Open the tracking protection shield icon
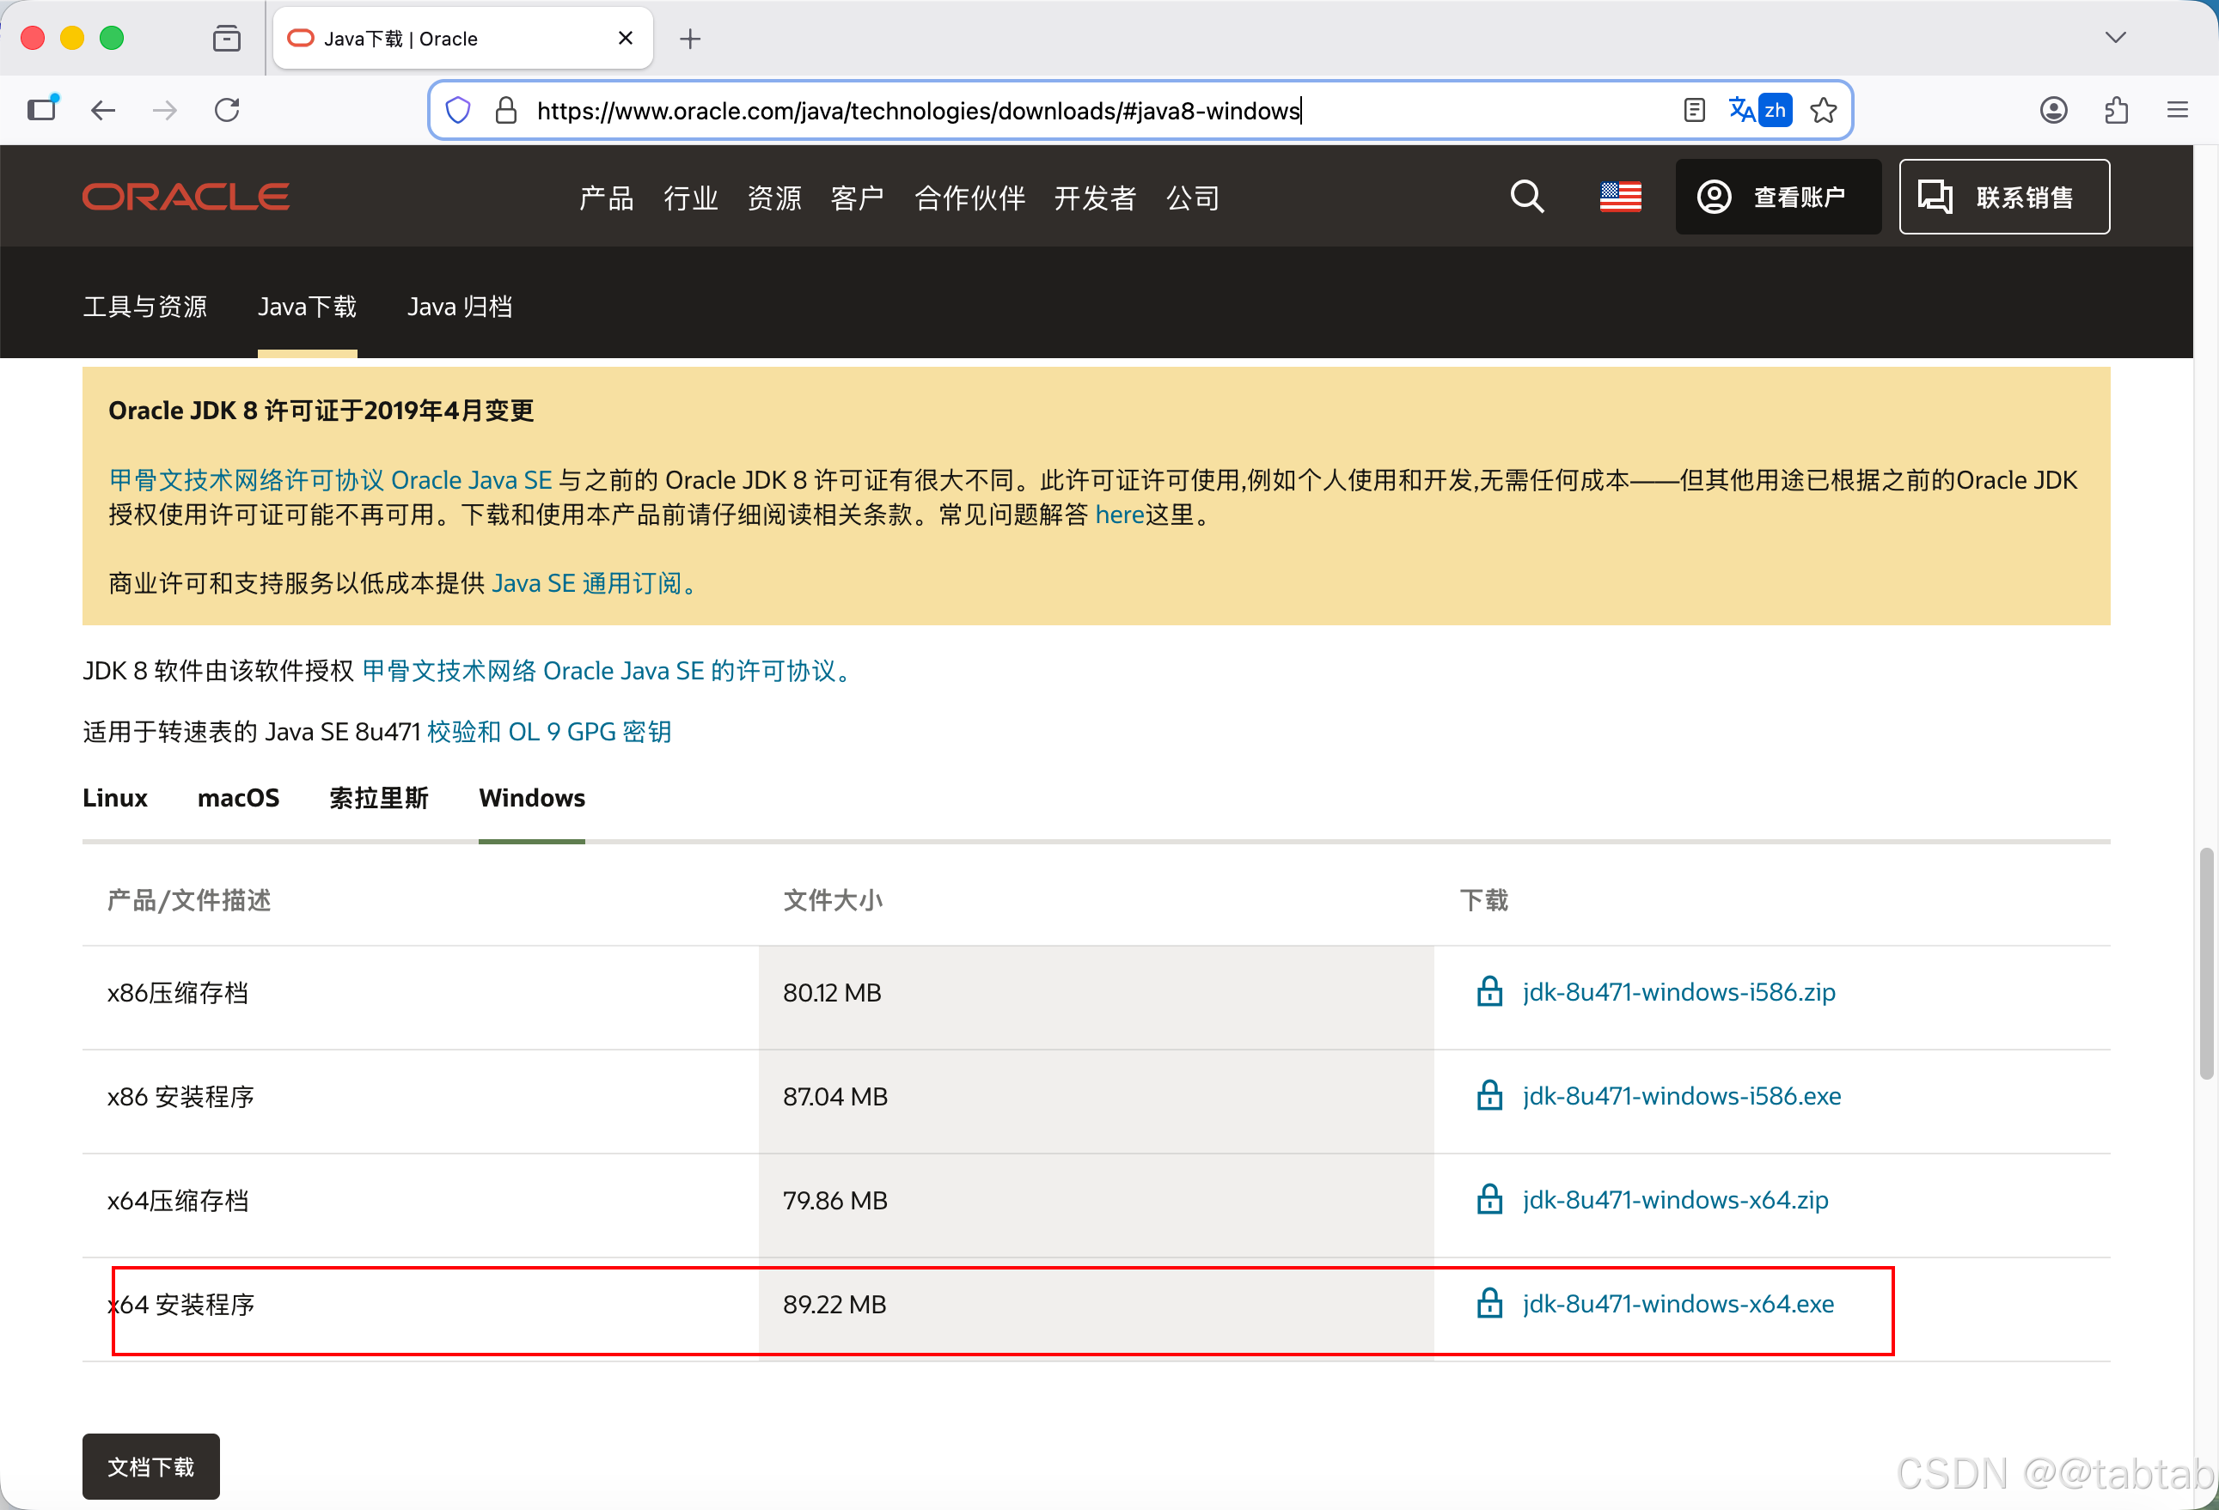Image resolution: width=2219 pixels, height=1510 pixels. coord(458,111)
